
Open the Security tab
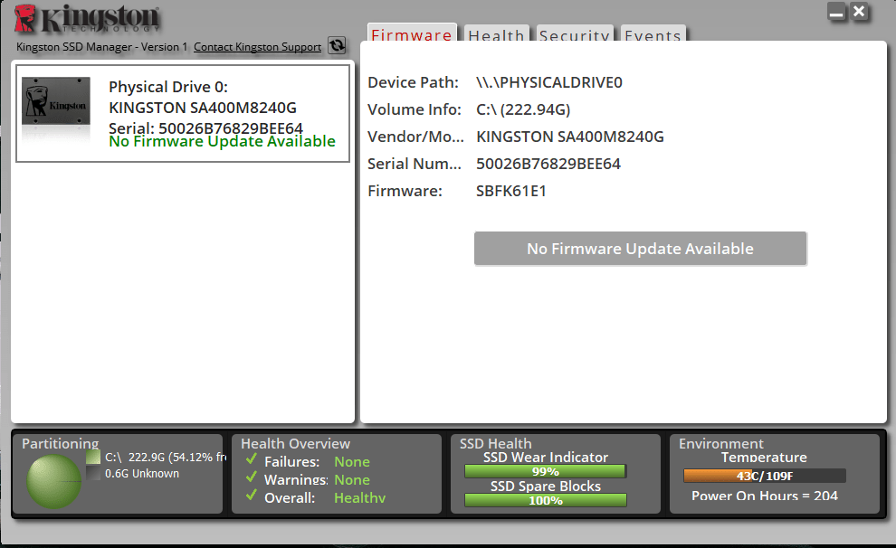point(575,33)
